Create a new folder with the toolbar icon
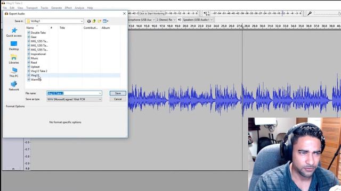The image size is (341, 191). click(100, 21)
